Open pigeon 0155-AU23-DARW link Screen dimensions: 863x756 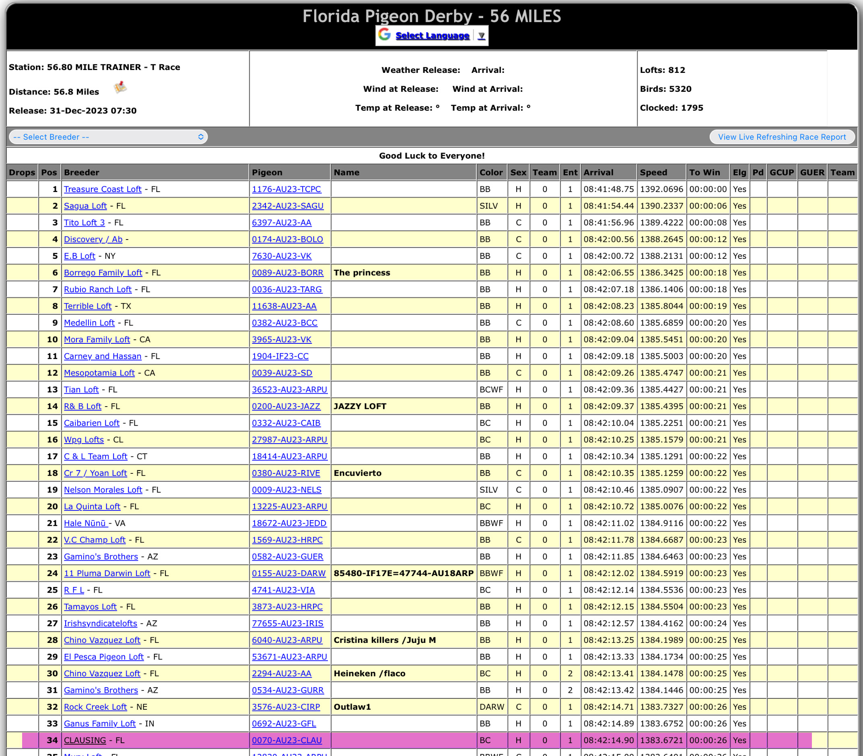[x=288, y=573]
